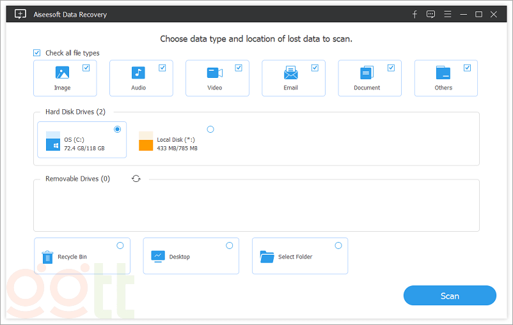This screenshot has width=513, height=325.
Task: Click the Audio file type icon
Action: [138, 73]
